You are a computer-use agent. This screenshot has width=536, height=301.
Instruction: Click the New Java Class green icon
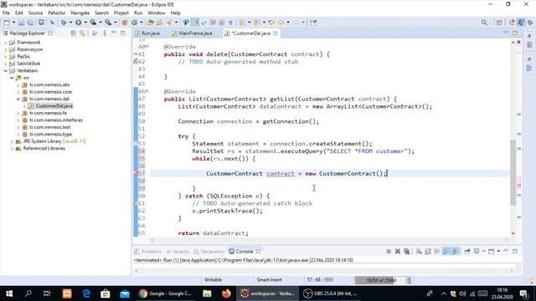point(134,23)
